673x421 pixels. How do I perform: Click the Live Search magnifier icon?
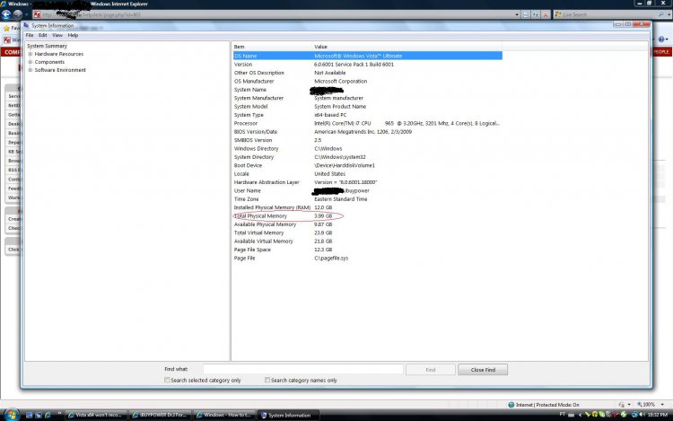pyautogui.click(x=661, y=14)
